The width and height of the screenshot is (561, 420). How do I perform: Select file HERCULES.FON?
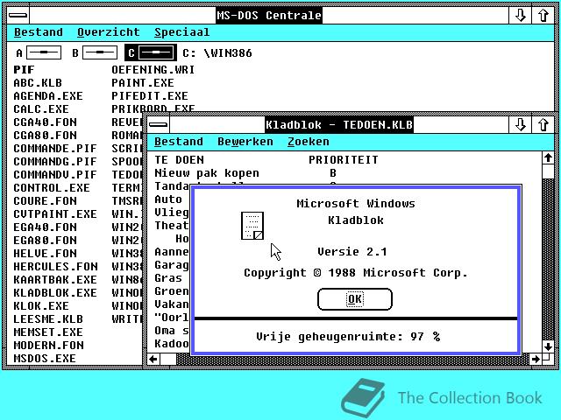55,267
